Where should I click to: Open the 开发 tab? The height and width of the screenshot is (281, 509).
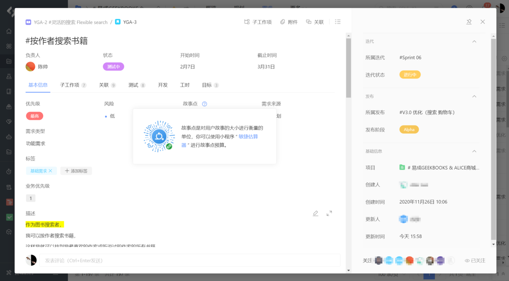(162, 85)
